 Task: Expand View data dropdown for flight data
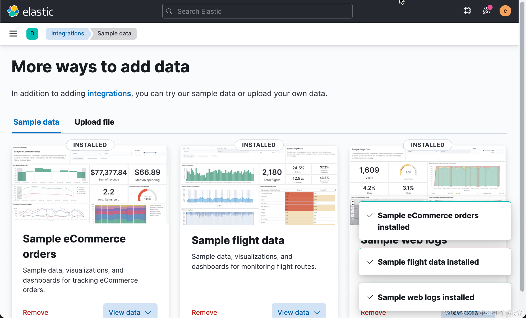299,312
